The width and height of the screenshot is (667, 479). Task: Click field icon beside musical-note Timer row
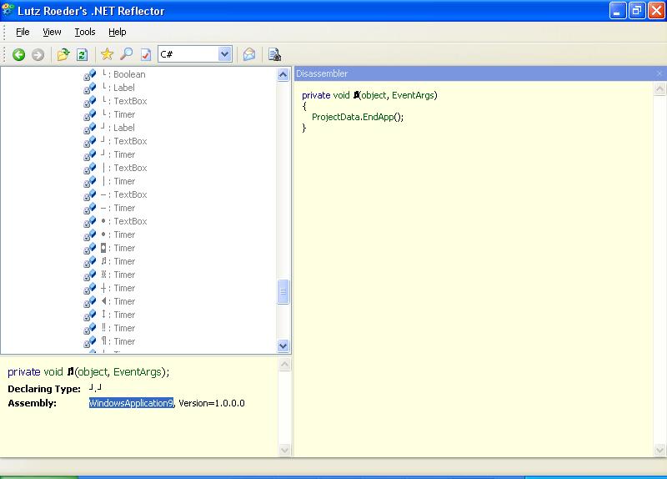click(90, 262)
